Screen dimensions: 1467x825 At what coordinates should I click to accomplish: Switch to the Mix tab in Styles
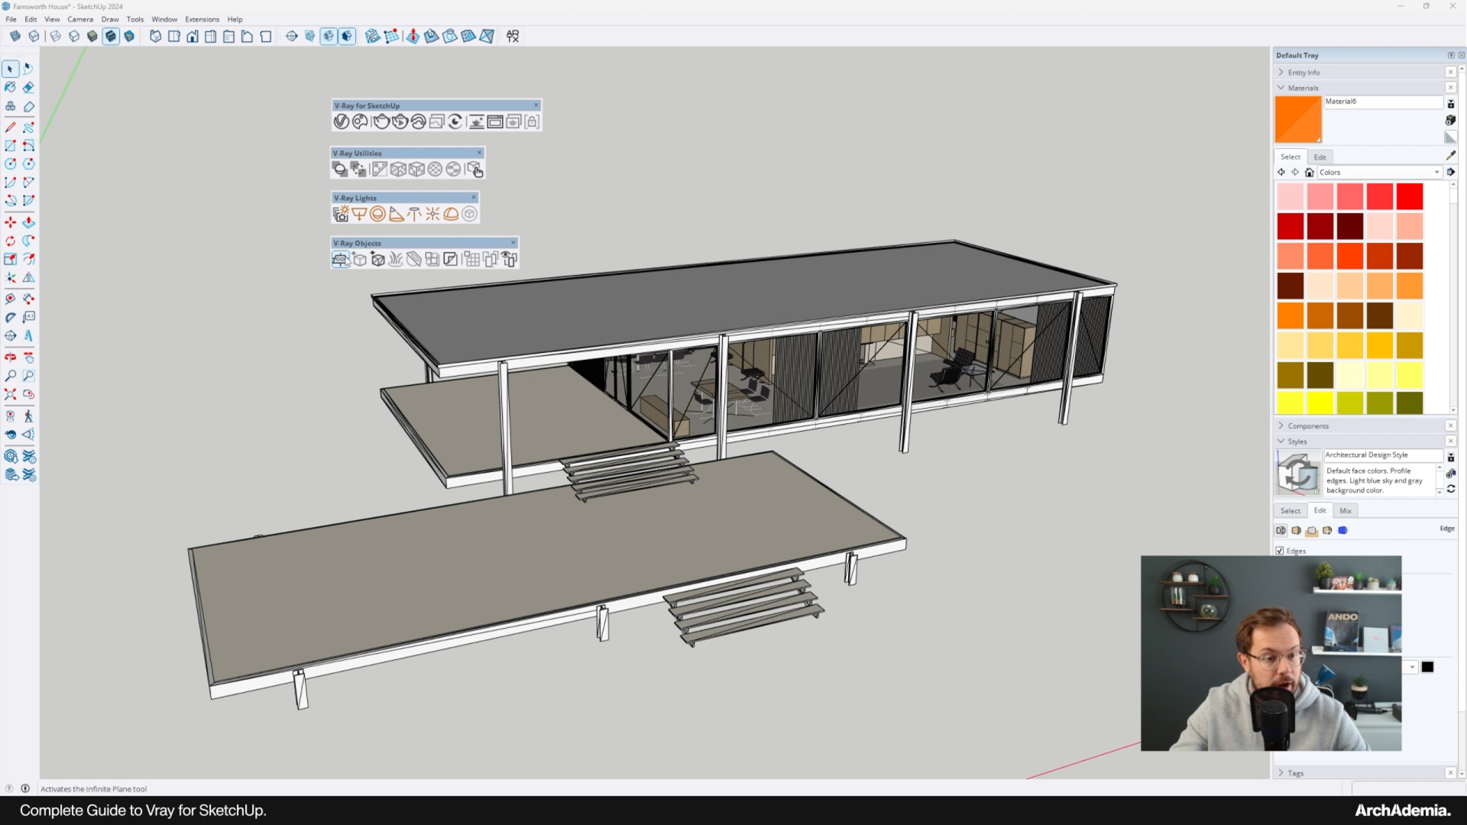[1346, 511]
